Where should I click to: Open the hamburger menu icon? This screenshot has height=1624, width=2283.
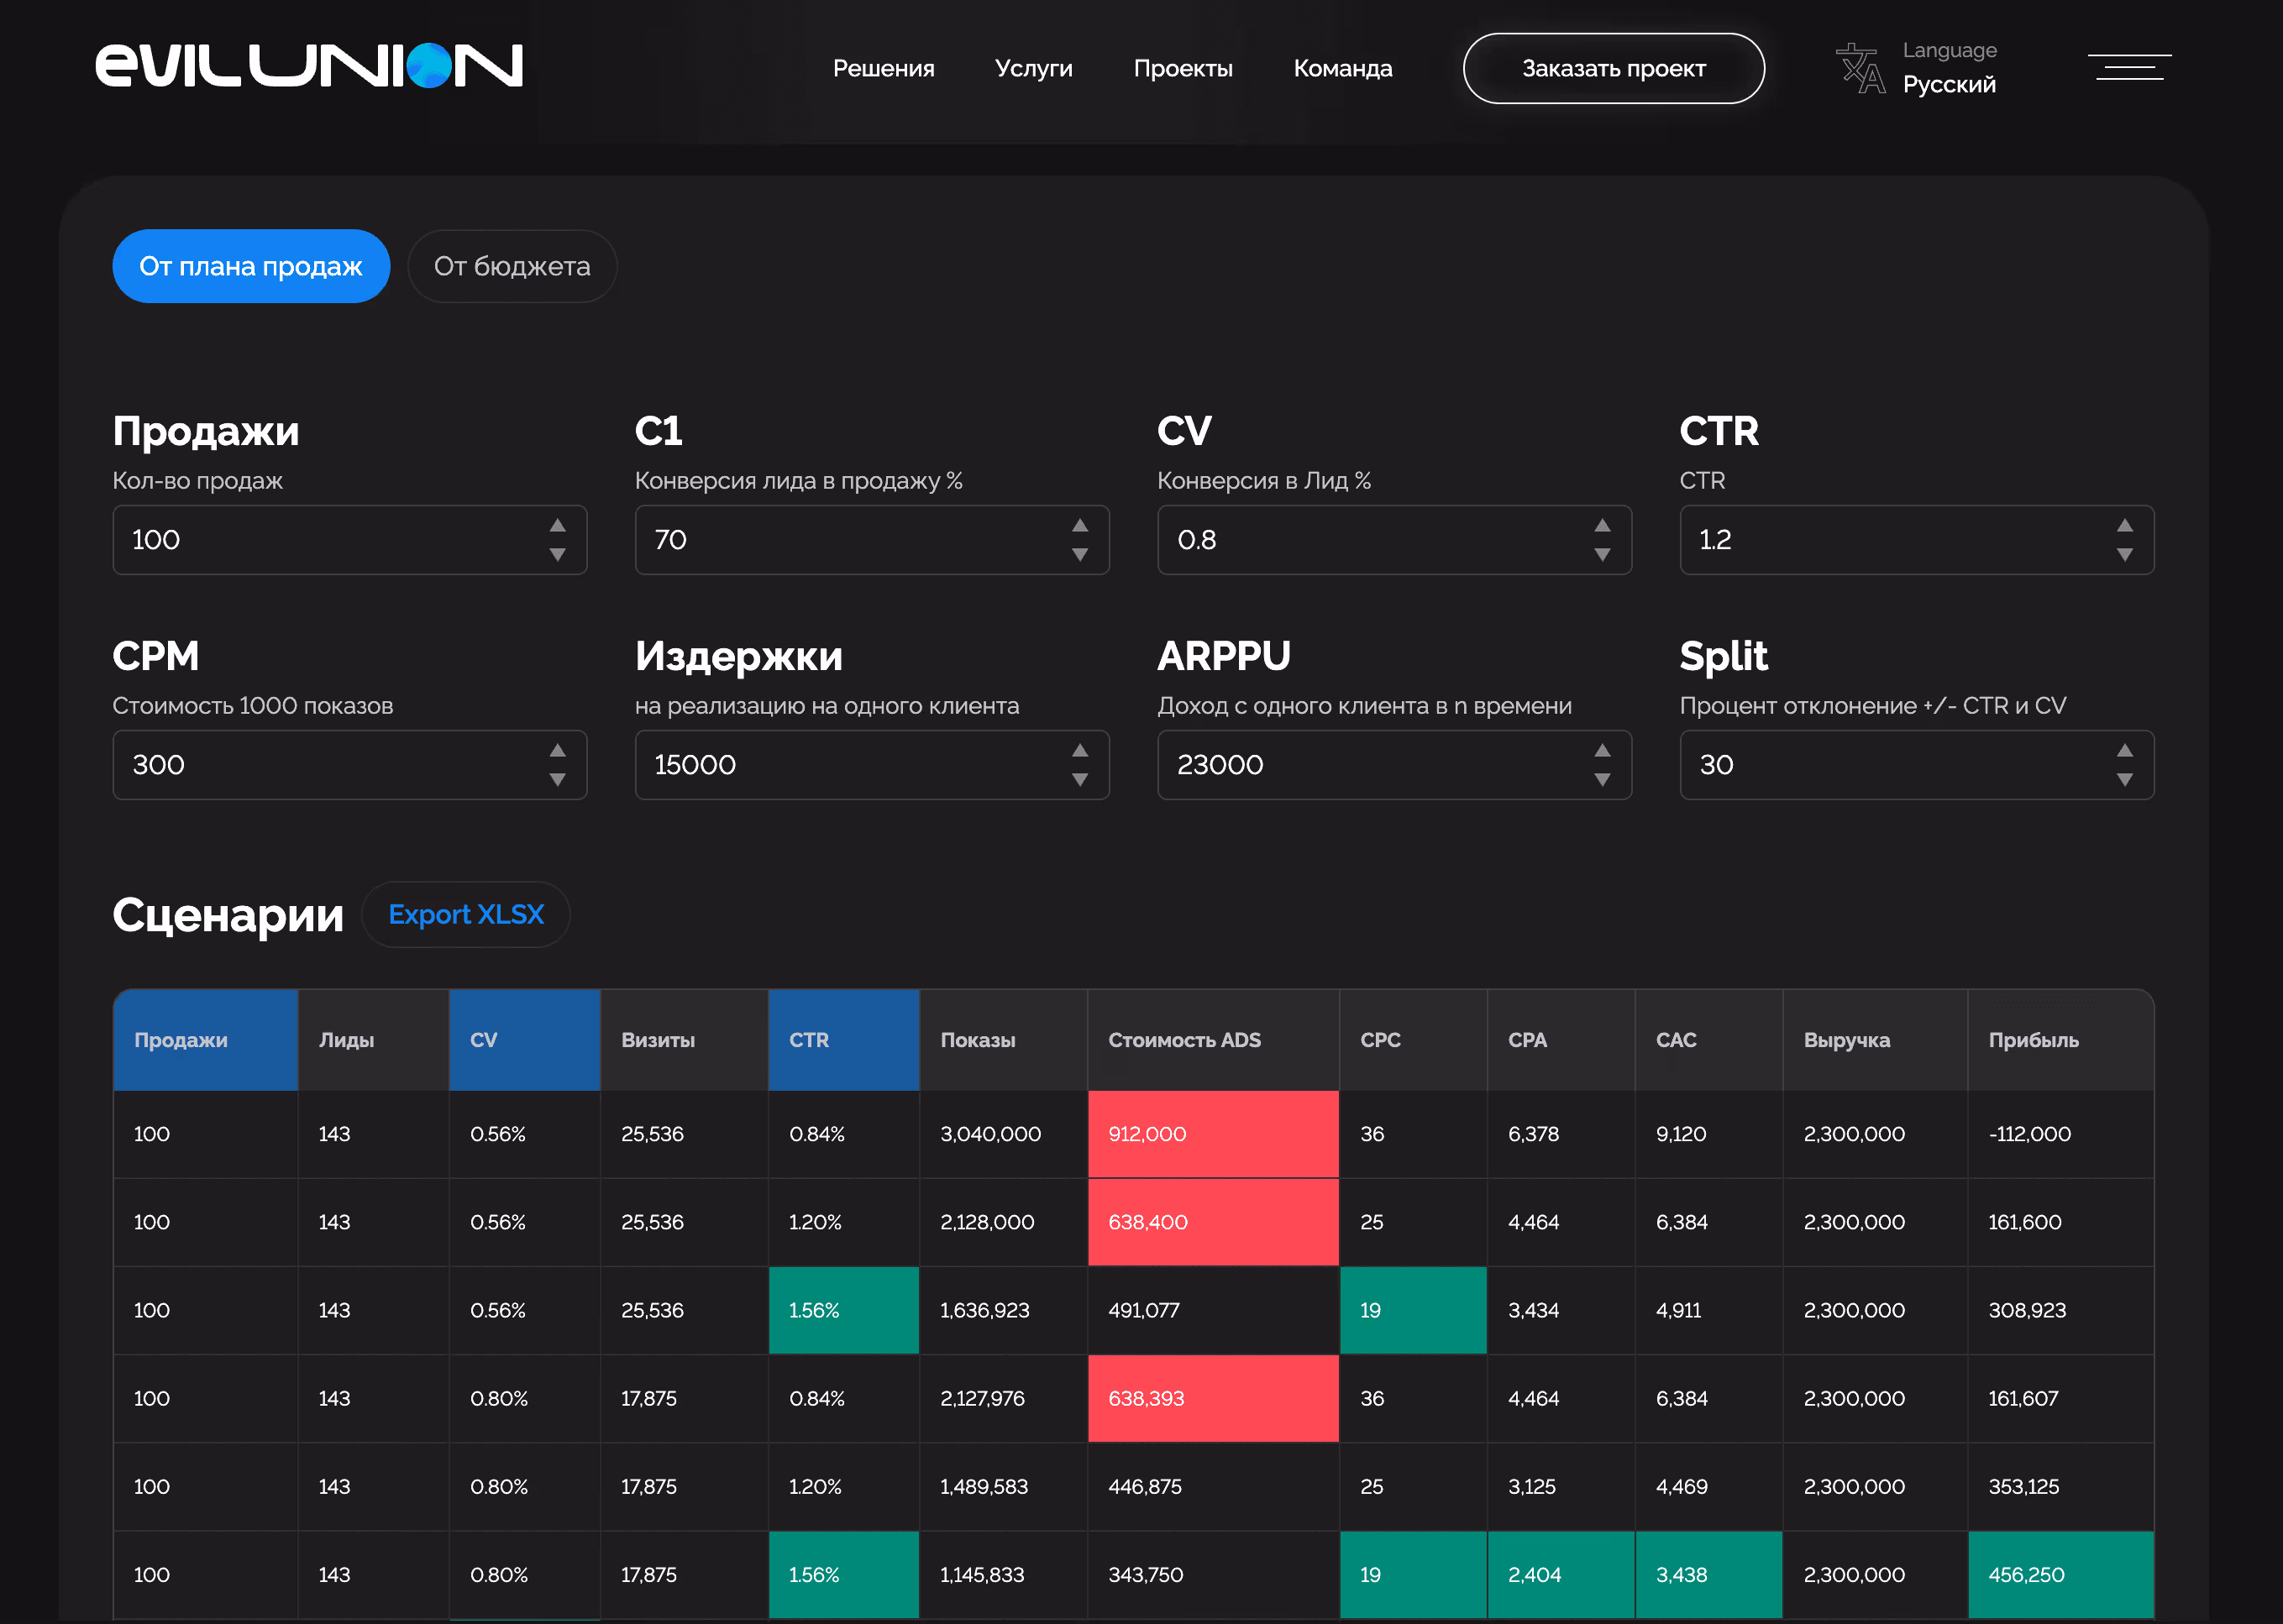pyautogui.click(x=2129, y=67)
